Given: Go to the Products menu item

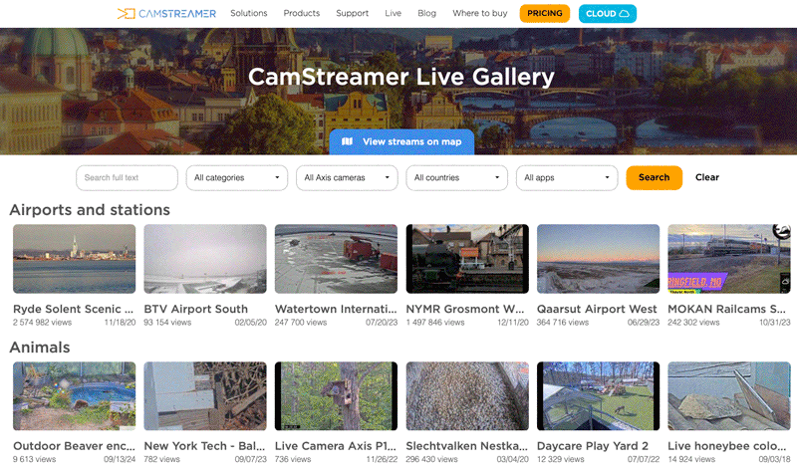Looking at the screenshot, I should pos(302,14).
